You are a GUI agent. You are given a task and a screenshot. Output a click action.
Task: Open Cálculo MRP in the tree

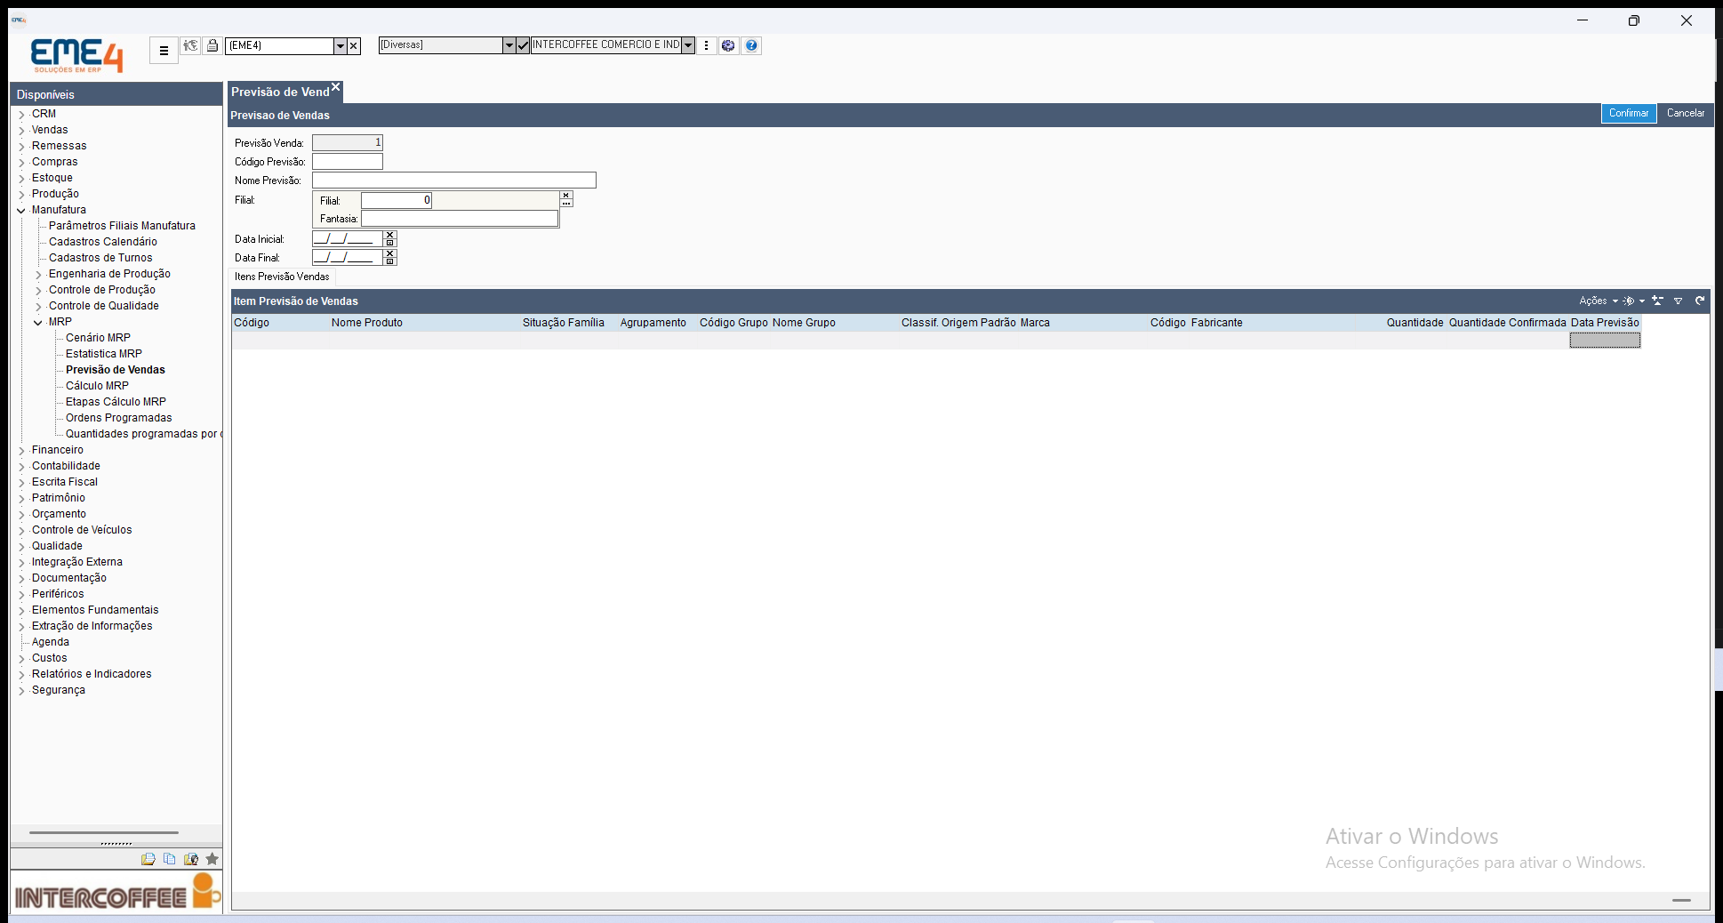point(97,386)
